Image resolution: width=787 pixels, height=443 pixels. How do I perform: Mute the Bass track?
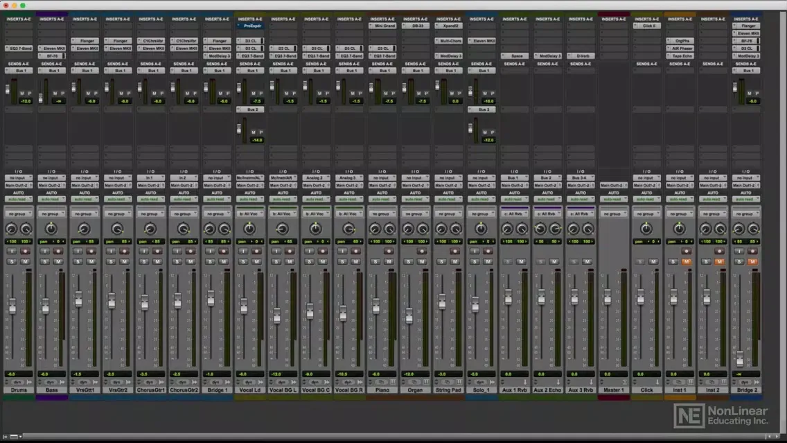click(58, 261)
